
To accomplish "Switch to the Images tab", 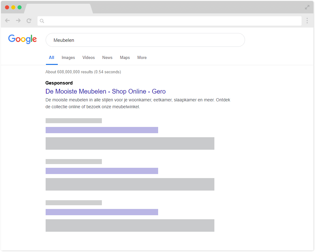I will (68, 58).
